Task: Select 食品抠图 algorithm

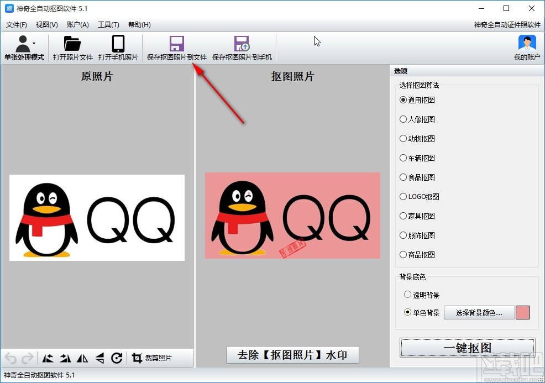Action: pyautogui.click(x=417, y=177)
